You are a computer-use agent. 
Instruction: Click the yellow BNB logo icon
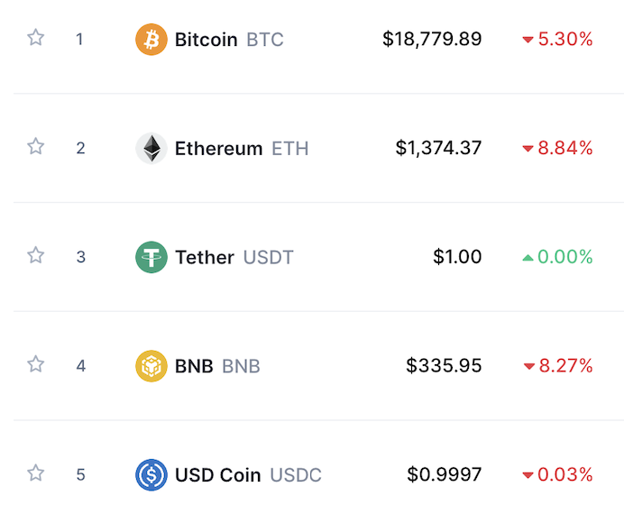pyautogui.click(x=151, y=366)
